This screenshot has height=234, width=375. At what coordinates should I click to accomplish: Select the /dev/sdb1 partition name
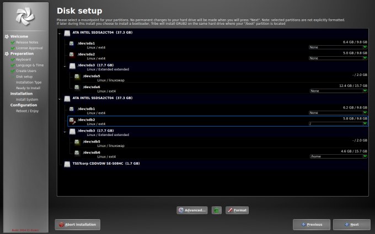87,109
